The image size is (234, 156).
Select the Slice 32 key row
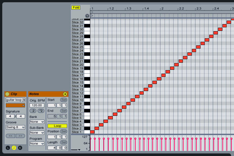click(81, 22)
